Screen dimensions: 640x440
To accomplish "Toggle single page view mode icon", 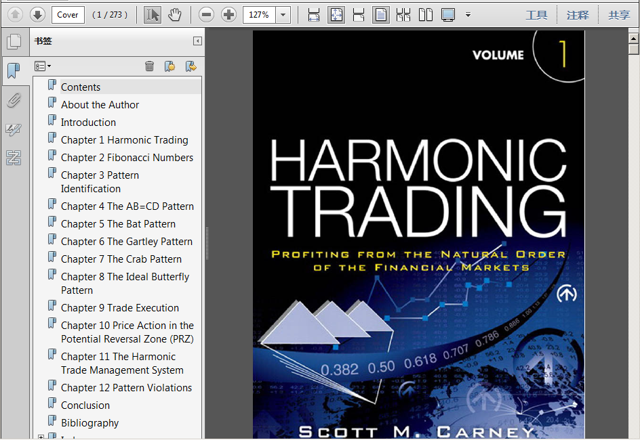I will click(381, 15).
